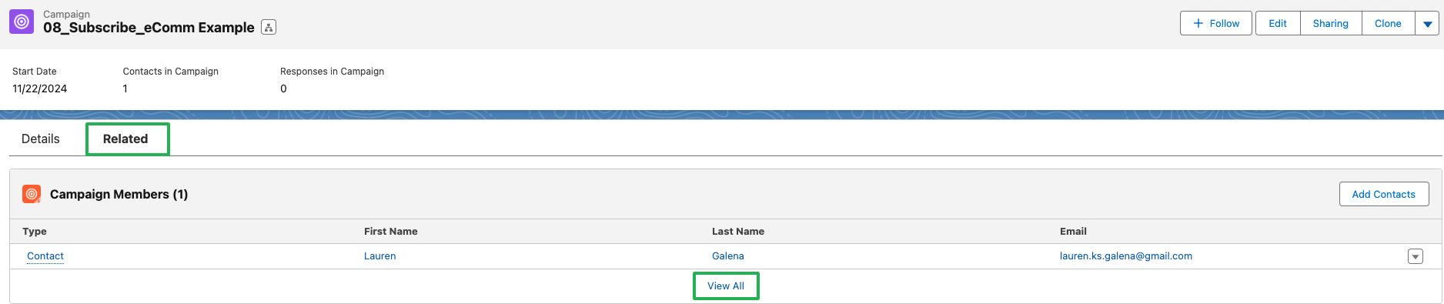Open row actions menu for Lauren Galena
Image resolution: width=1444 pixels, height=304 pixels.
(x=1416, y=256)
